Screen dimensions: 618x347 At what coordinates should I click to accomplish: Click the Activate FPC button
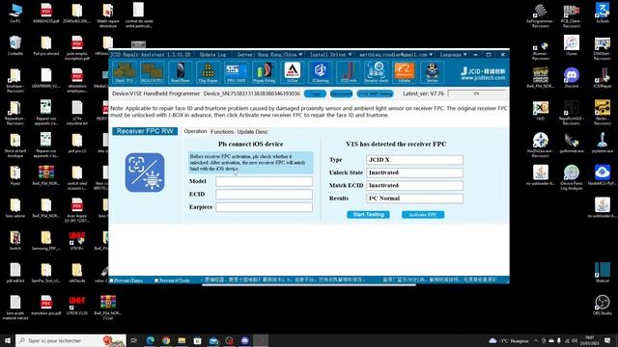tap(423, 214)
